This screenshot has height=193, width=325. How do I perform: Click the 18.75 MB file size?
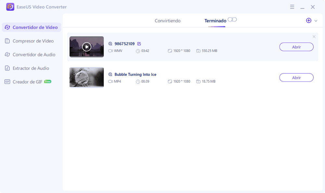(x=209, y=81)
